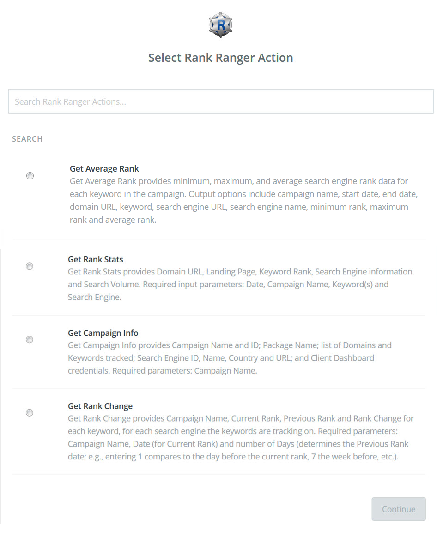Click 'credentials. Required parameters: Campaign Name.' line
The image size is (437, 536).
click(162, 370)
